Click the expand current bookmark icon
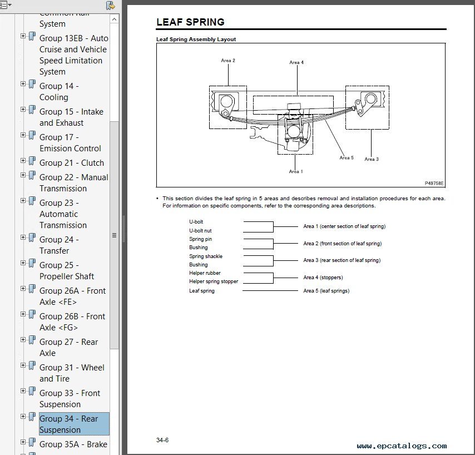The image size is (475, 455). (111, 6)
